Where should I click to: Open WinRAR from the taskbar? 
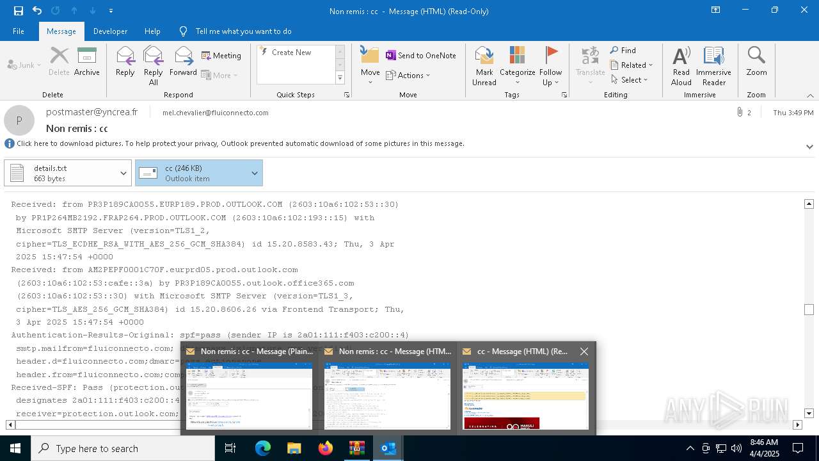[356, 448]
